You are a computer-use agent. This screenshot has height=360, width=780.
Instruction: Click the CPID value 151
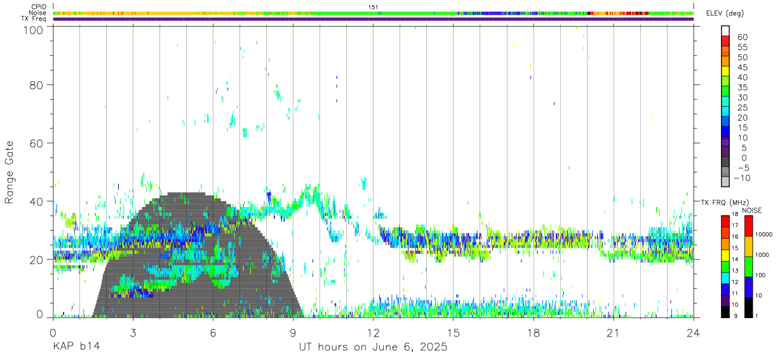373,7
